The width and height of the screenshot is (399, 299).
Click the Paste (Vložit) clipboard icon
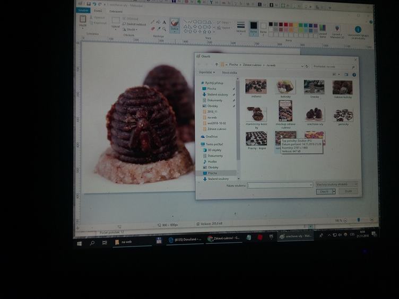click(x=83, y=19)
